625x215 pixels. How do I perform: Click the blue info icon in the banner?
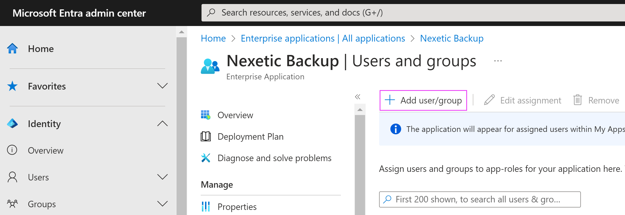click(x=396, y=129)
